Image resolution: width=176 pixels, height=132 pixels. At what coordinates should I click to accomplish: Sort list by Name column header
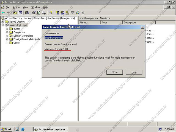(x=90, y=23)
